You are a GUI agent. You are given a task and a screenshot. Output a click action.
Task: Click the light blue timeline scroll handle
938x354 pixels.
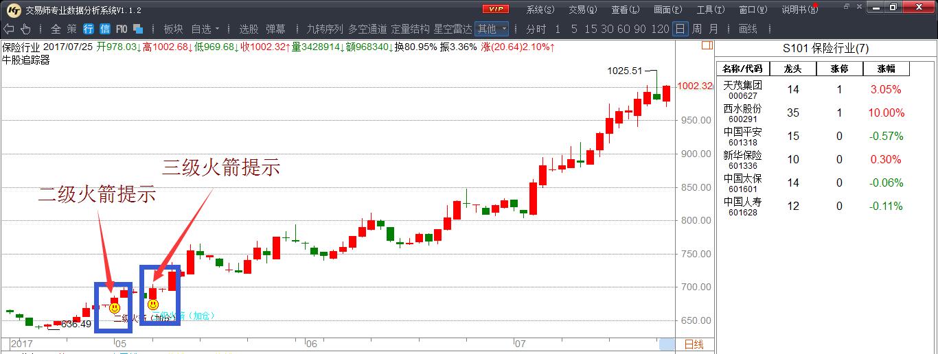click(x=667, y=344)
